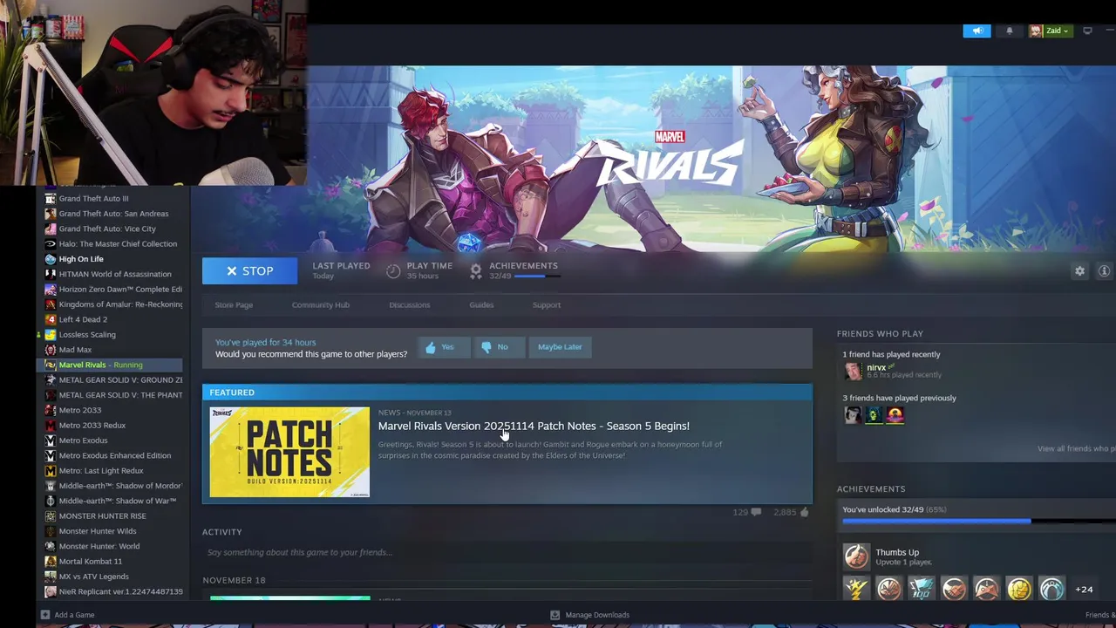Image resolution: width=1116 pixels, height=628 pixels.
Task: Click Add a Game plus icon
Action: click(45, 615)
